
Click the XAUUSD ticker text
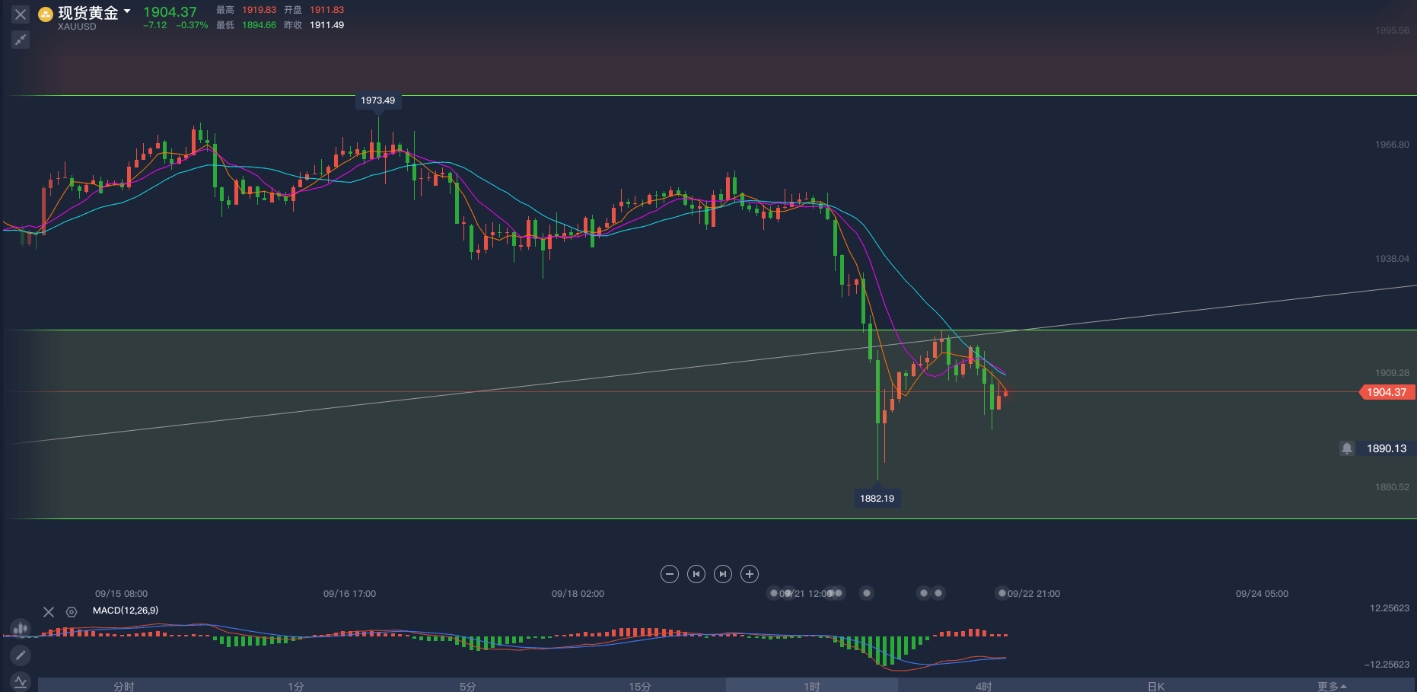(x=77, y=27)
